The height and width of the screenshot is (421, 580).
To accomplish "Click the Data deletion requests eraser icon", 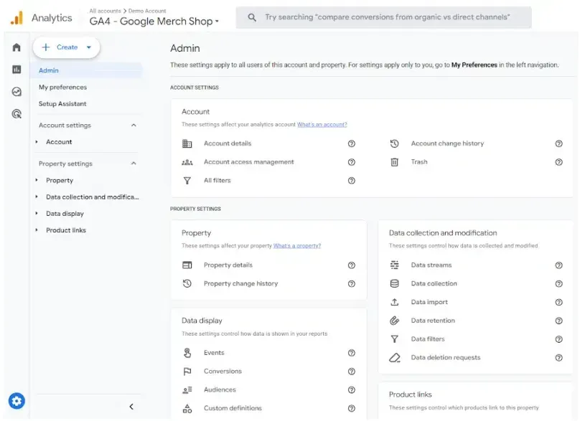I will [394, 357].
